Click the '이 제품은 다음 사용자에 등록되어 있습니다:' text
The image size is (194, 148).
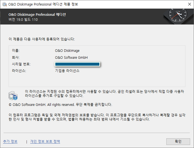coord(42,39)
